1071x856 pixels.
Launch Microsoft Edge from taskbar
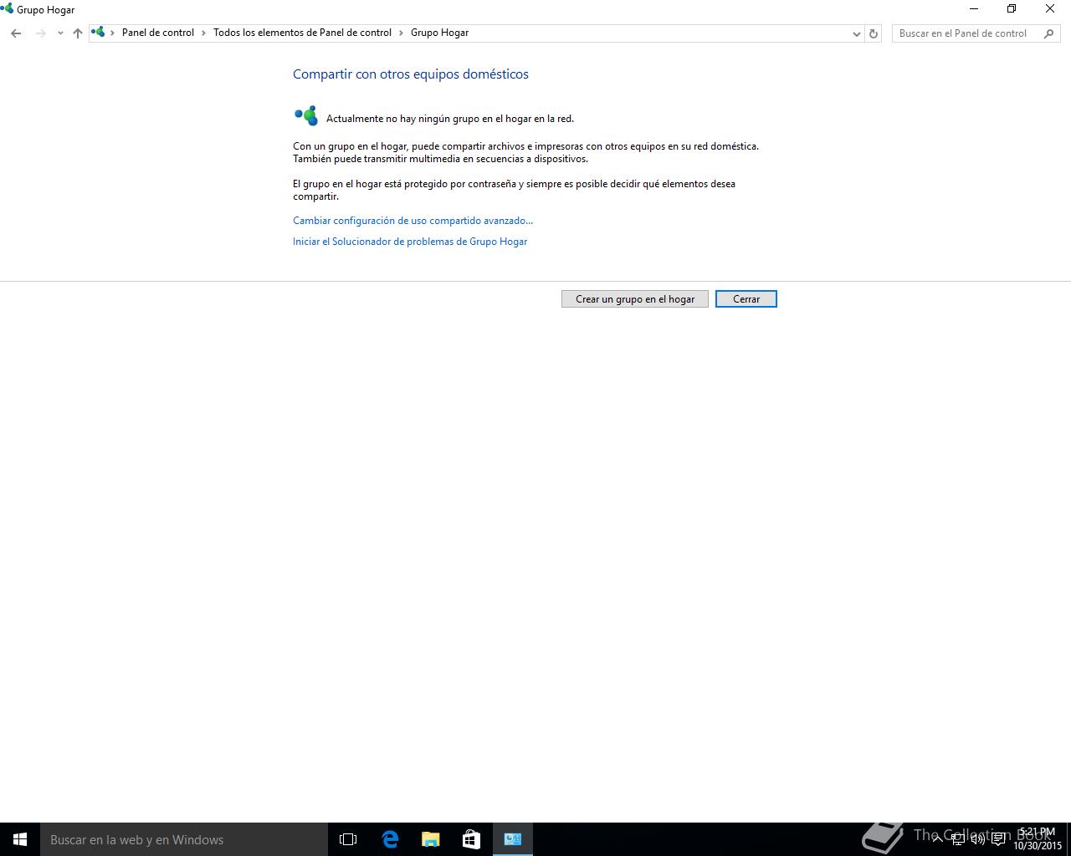tap(390, 839)
